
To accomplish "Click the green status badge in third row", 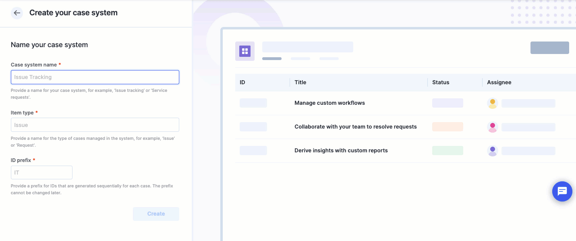I will [x=448, y=150].
